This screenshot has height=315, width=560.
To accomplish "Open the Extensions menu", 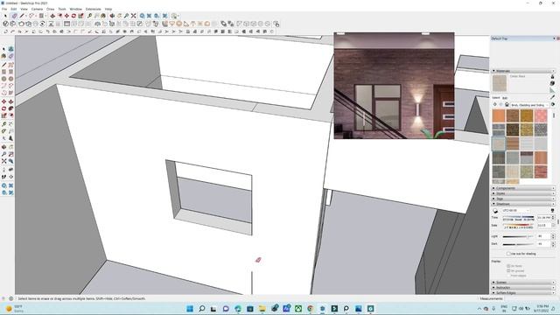I will (x=94, y=9).
